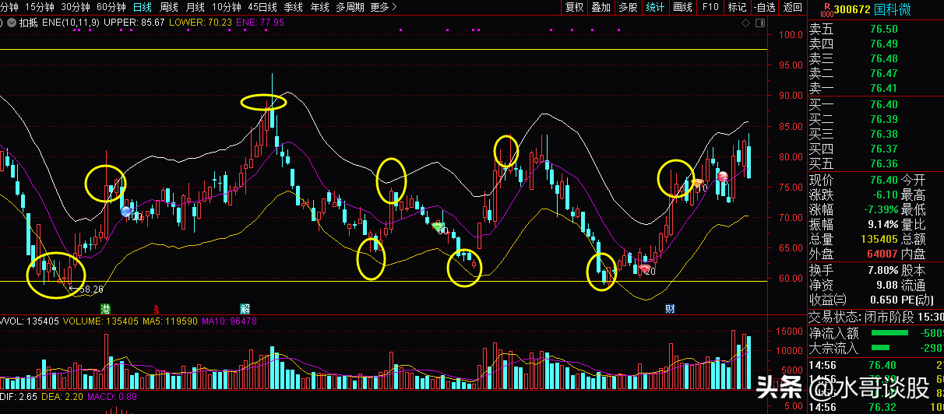Click the 58.26 low price label
This screenshot has height=414, width=944.
tap(91, 289)
